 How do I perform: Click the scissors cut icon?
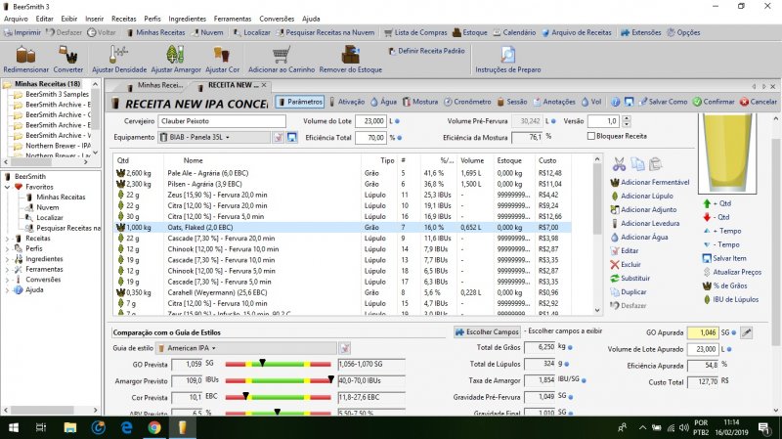619,163
